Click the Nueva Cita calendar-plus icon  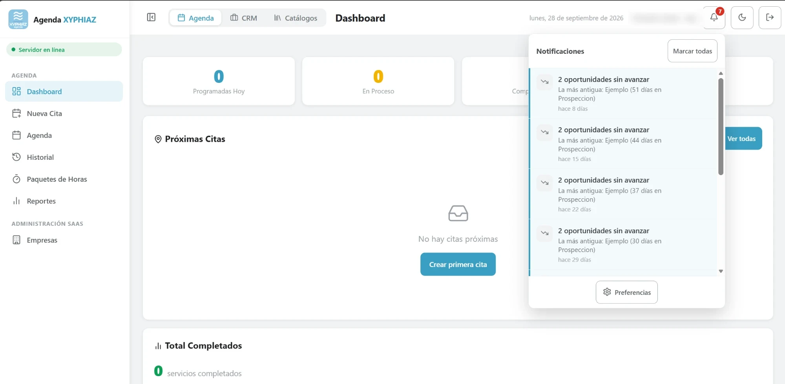(16, 113)
